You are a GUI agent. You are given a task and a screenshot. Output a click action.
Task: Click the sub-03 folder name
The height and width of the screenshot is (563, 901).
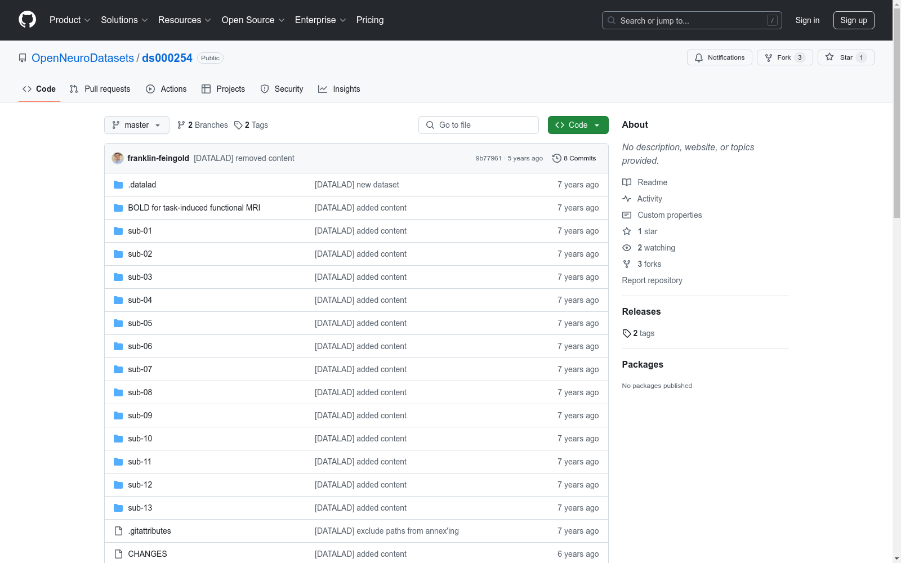tap(140, 277)
